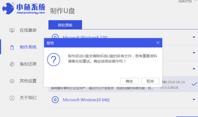
Task: Click the 大小:3.46GB text
Action: 169,88
